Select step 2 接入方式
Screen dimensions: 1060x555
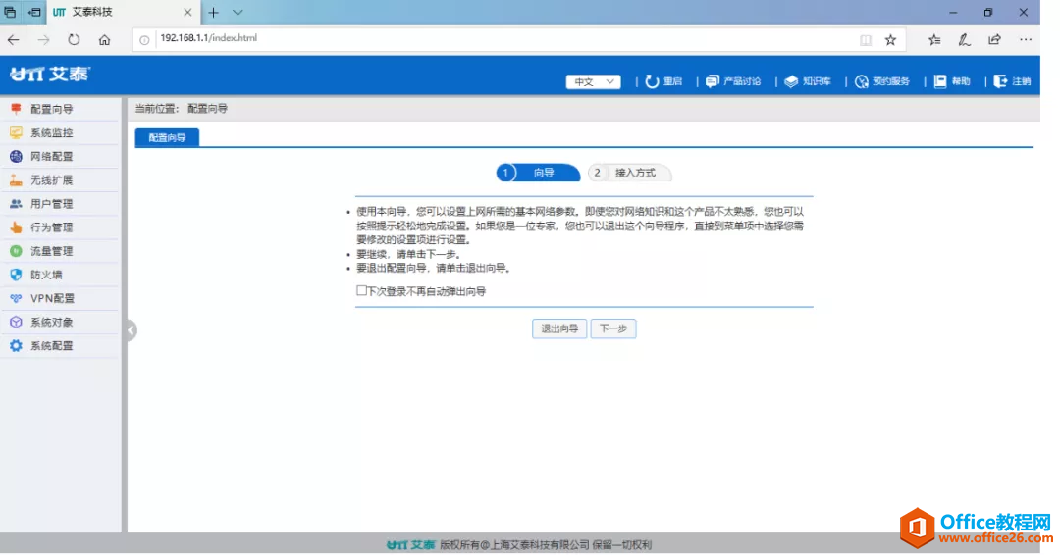(x=629, y=173)
